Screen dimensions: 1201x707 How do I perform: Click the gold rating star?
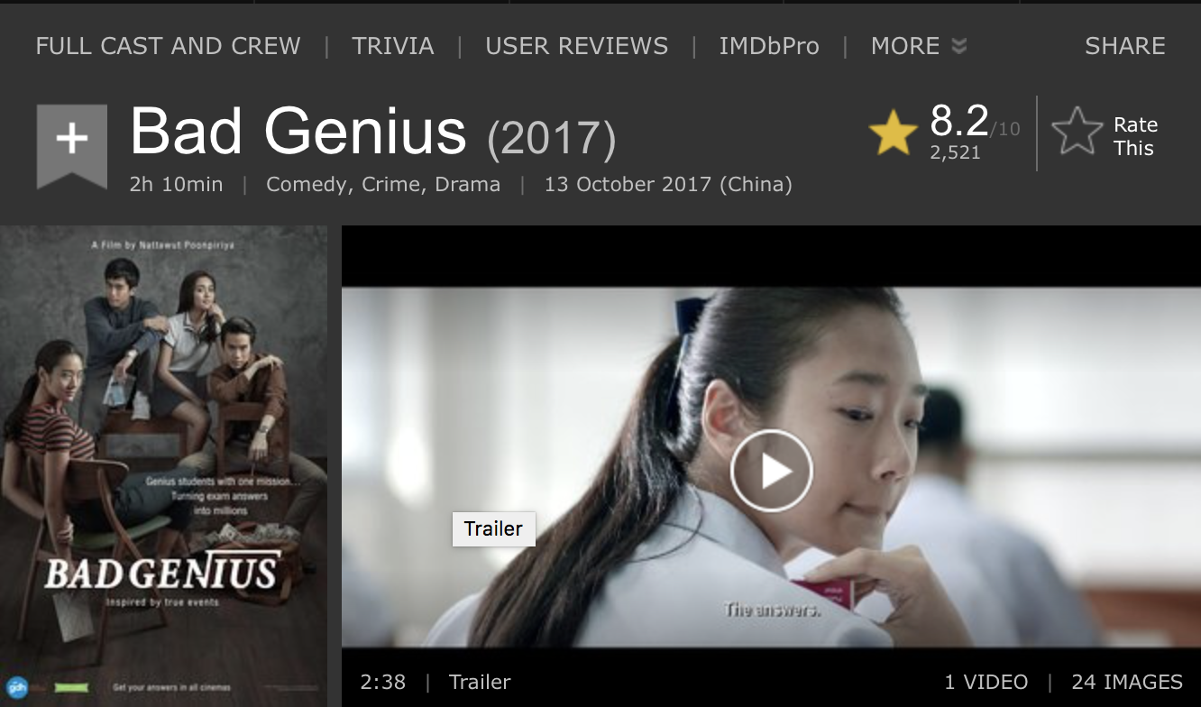[x=893, y=134]
